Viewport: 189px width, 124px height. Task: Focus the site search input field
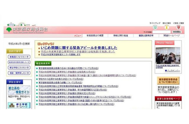(x=162, y=32)
